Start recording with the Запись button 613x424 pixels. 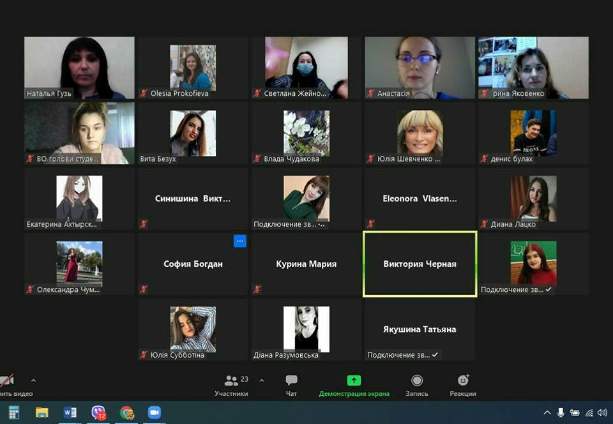pyautogui.click(x=416, y=385)
